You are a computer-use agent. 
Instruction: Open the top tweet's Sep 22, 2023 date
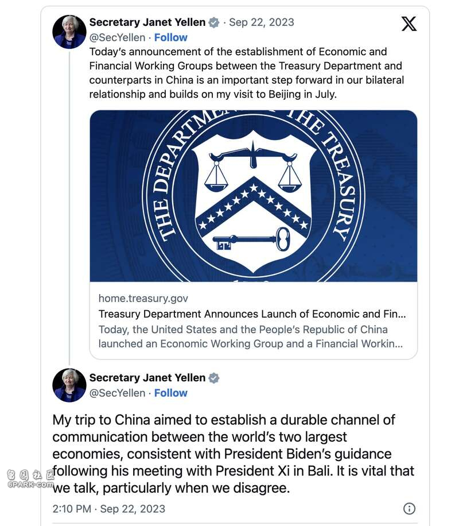tap(262, 23)
